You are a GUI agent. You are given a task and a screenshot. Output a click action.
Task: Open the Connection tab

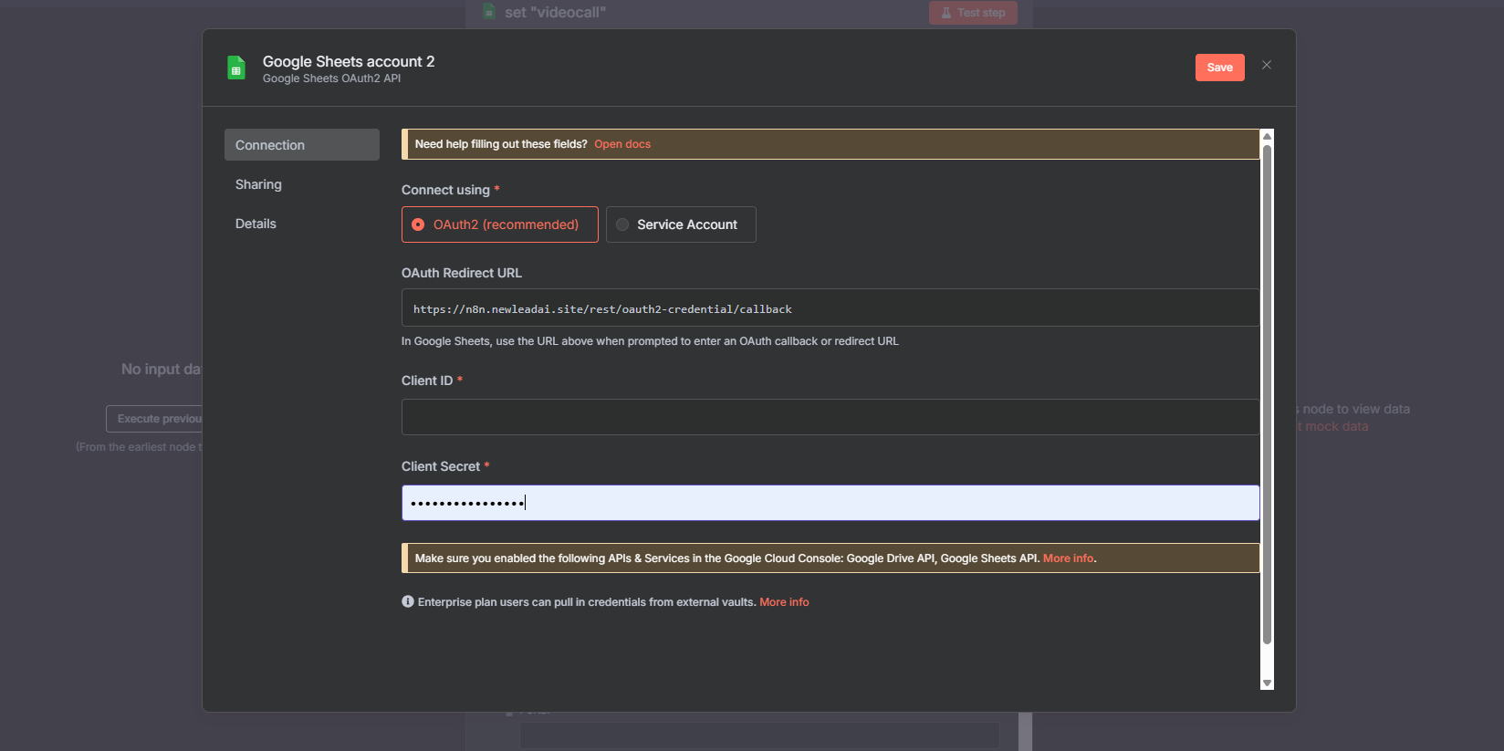click(302, 145)
